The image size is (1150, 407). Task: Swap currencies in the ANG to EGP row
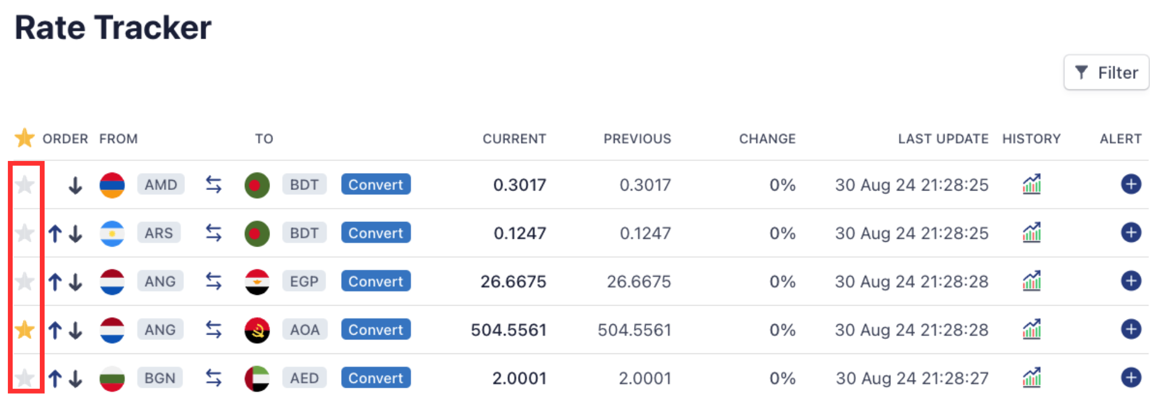click(x=213, y=281)
